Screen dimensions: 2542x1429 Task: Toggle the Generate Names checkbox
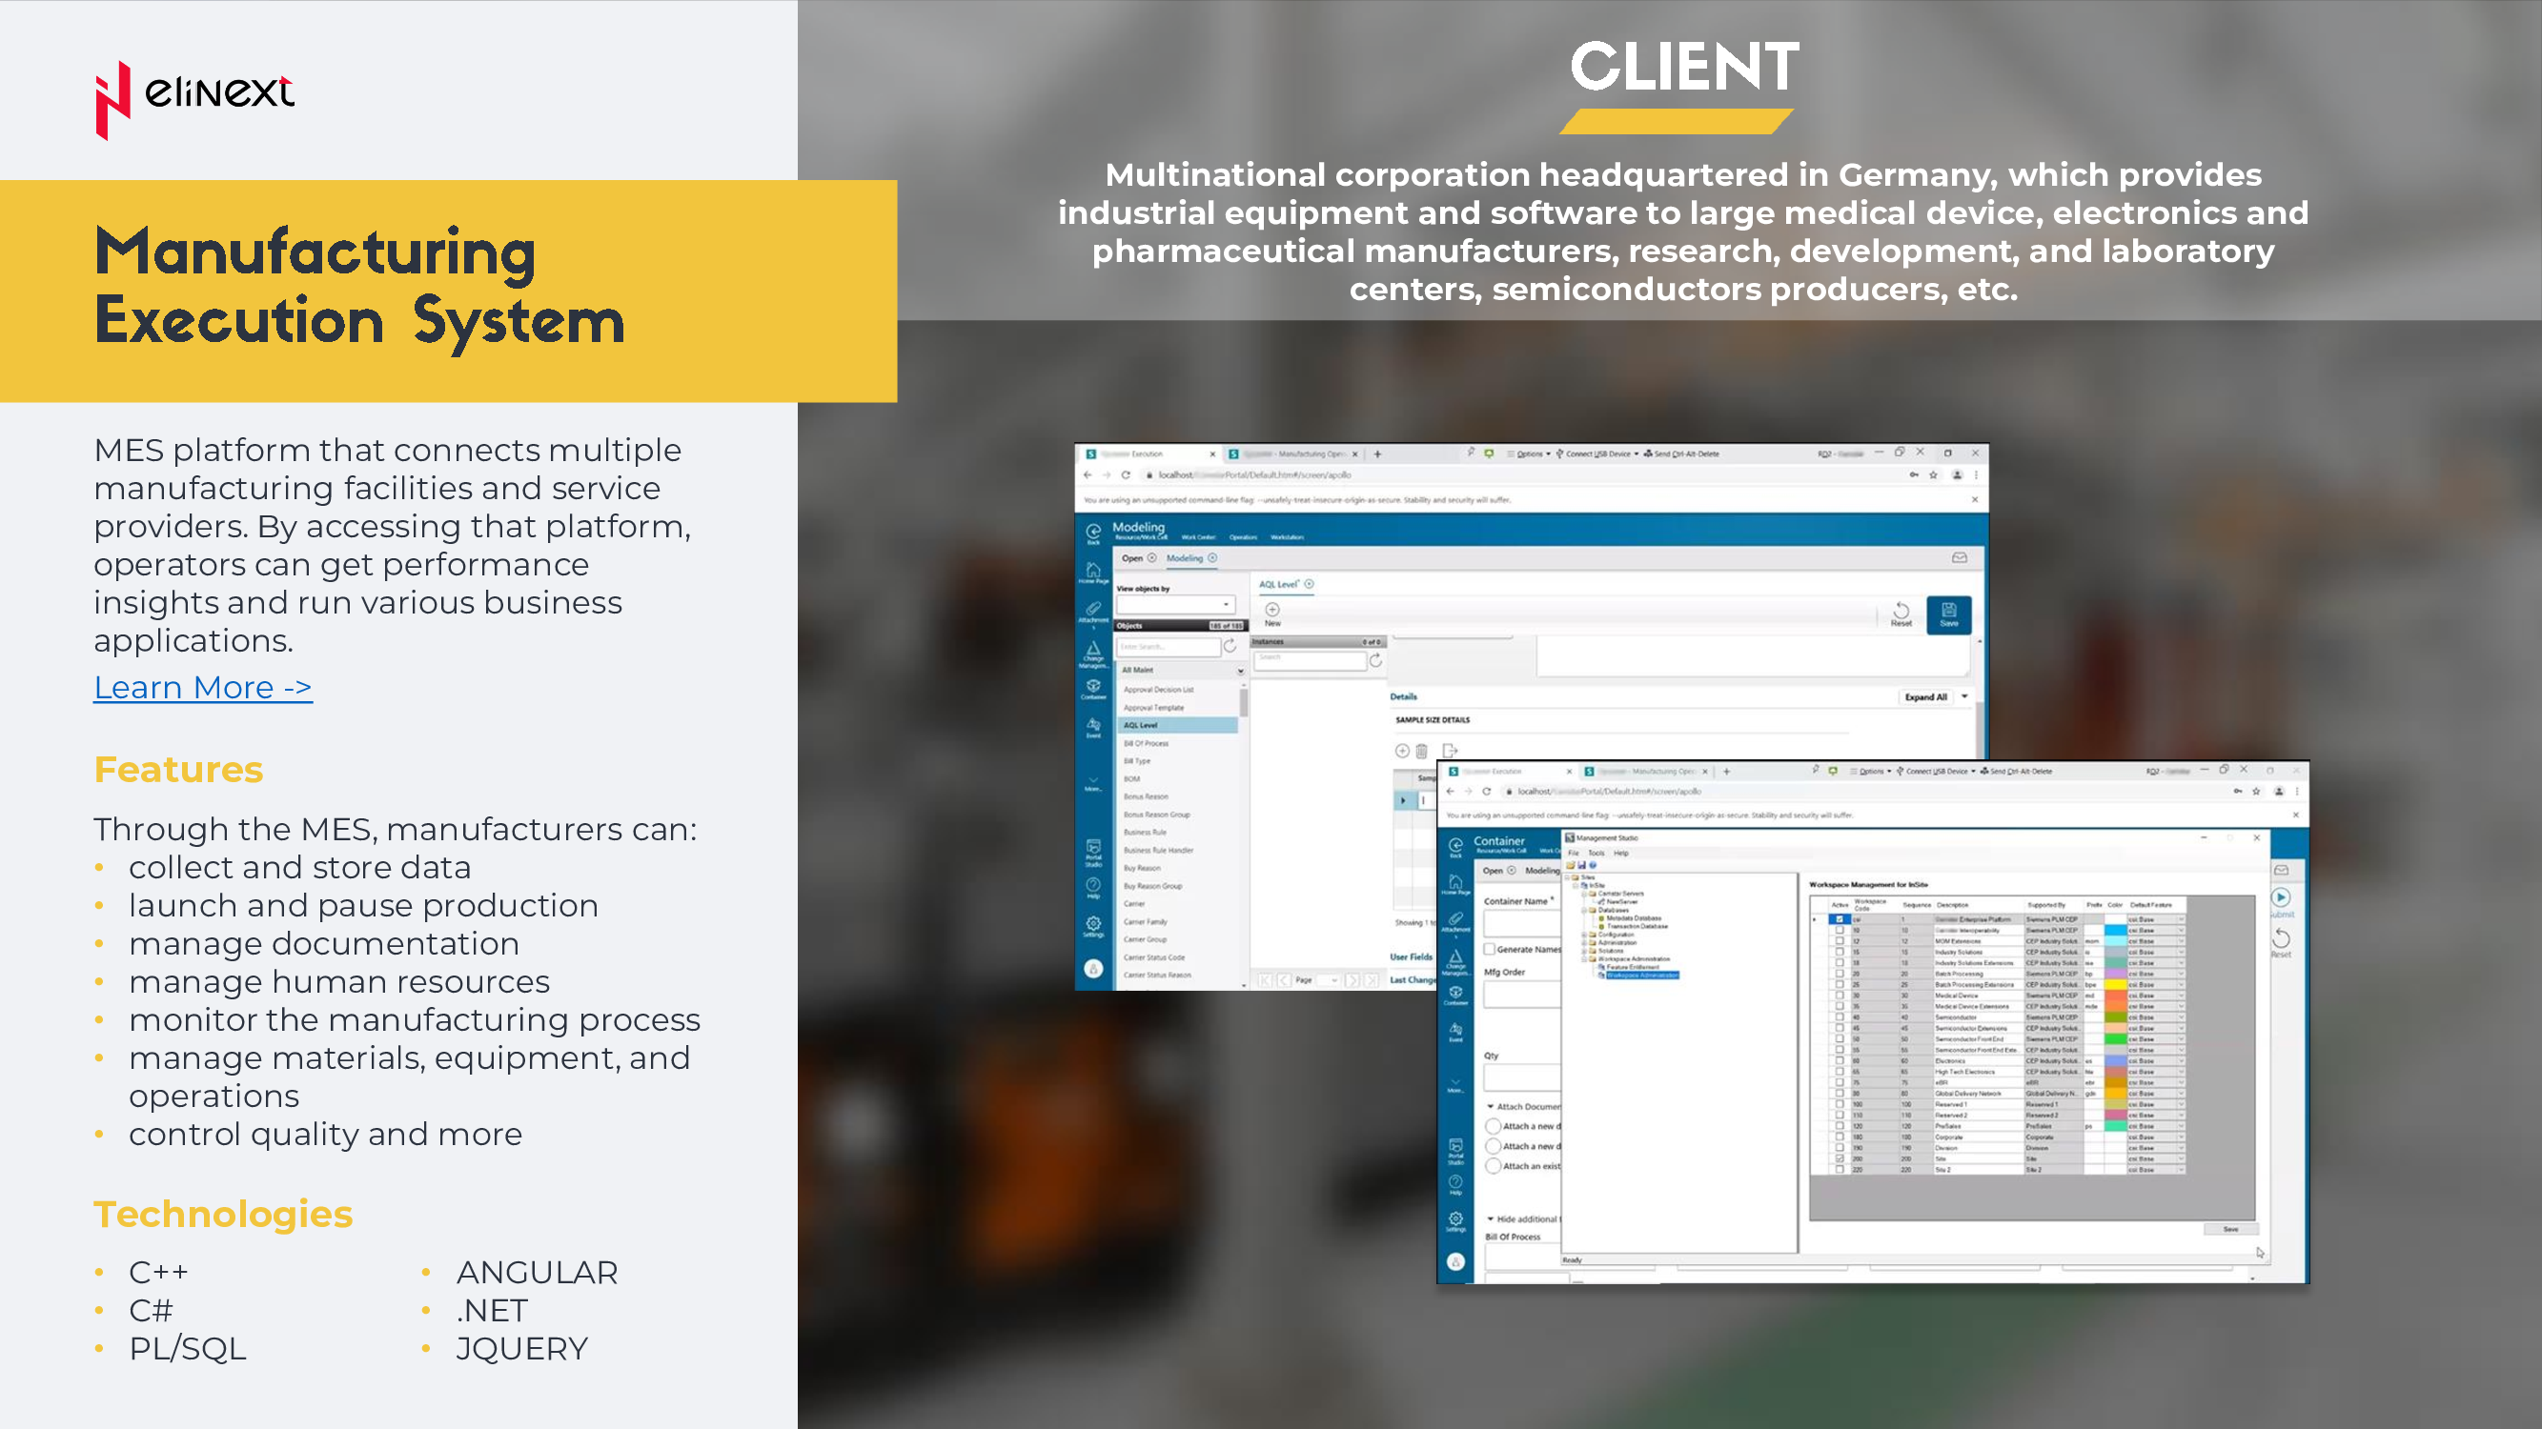[x=1490, y=949]
